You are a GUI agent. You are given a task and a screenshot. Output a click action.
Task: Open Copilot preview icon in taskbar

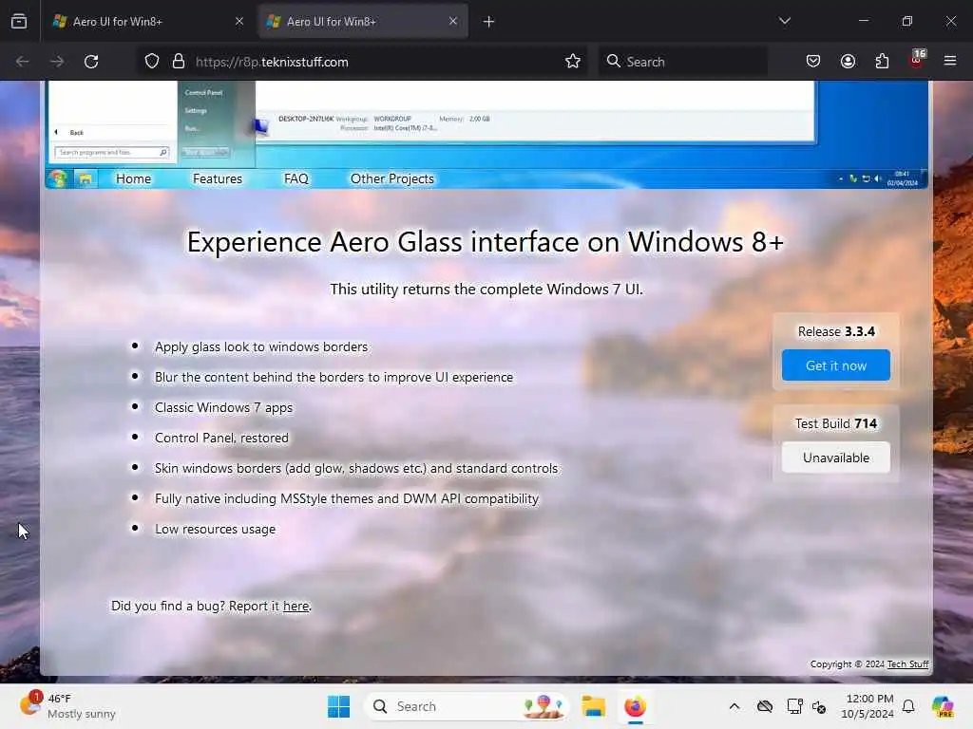[x=943, y=706]
